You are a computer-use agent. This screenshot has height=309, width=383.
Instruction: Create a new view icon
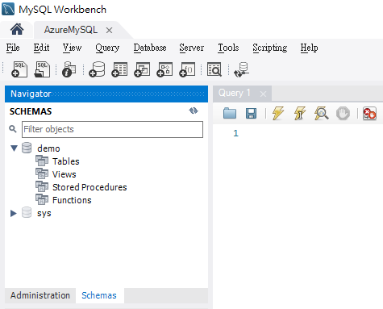point(142,69)
